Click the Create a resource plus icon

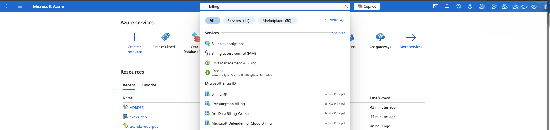click(x=134, y=37)
